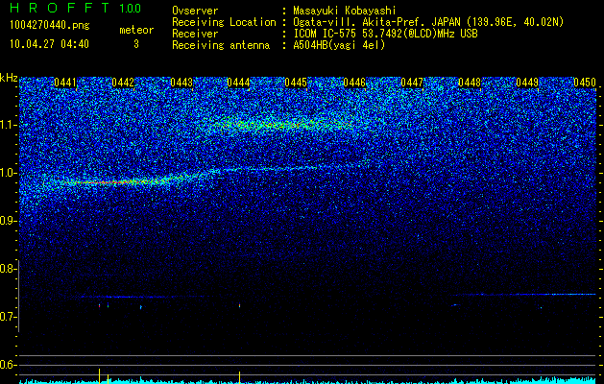Click the 0.7 kHz axis label

(8, 317)
